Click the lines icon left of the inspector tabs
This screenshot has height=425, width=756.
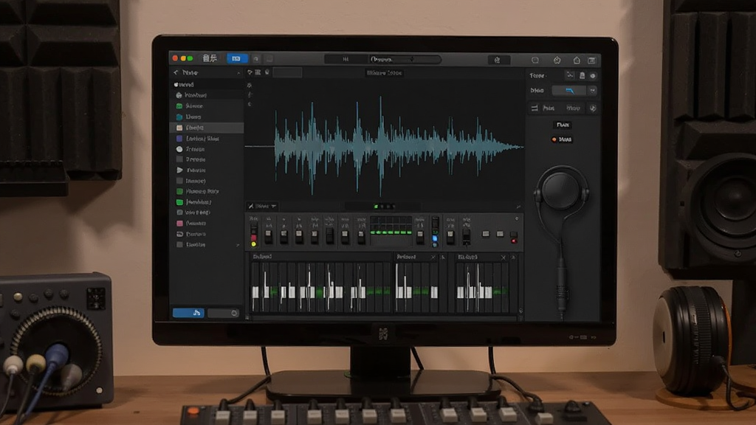coord(535,108)
